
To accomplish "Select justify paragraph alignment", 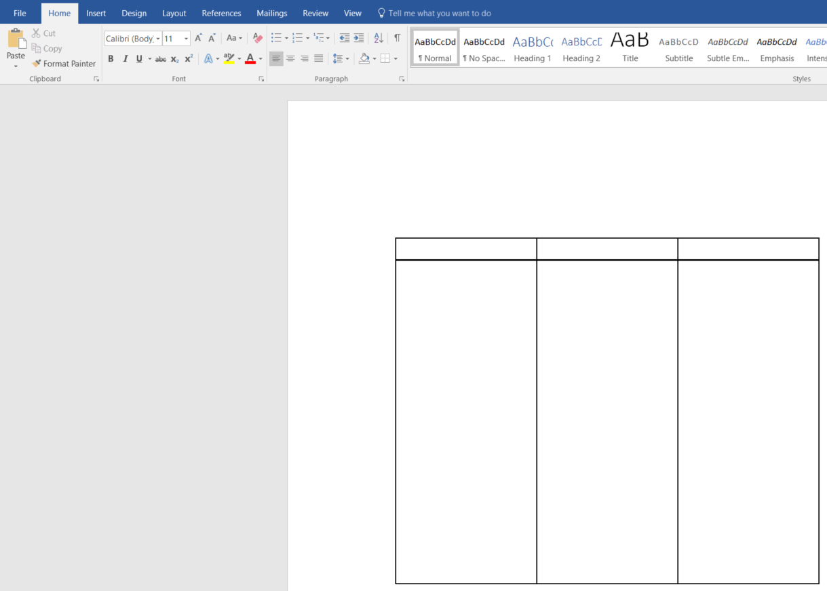I will (319, 59).
